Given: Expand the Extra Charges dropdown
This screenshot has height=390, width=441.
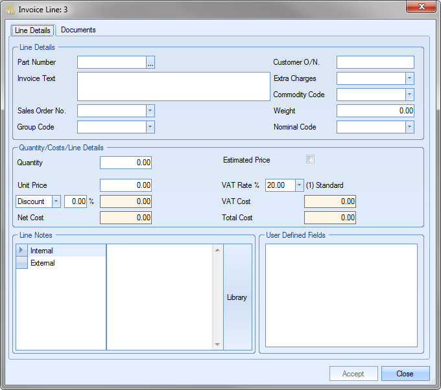Looking at the screenshot, I should coord(409,78).
